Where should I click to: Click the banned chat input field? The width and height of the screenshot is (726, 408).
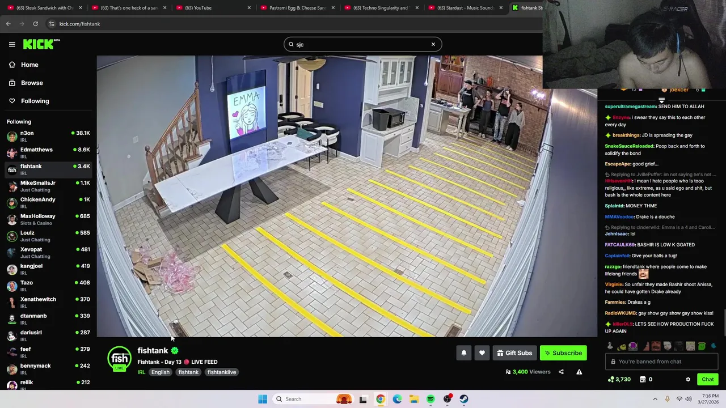[x=661, y=362]
